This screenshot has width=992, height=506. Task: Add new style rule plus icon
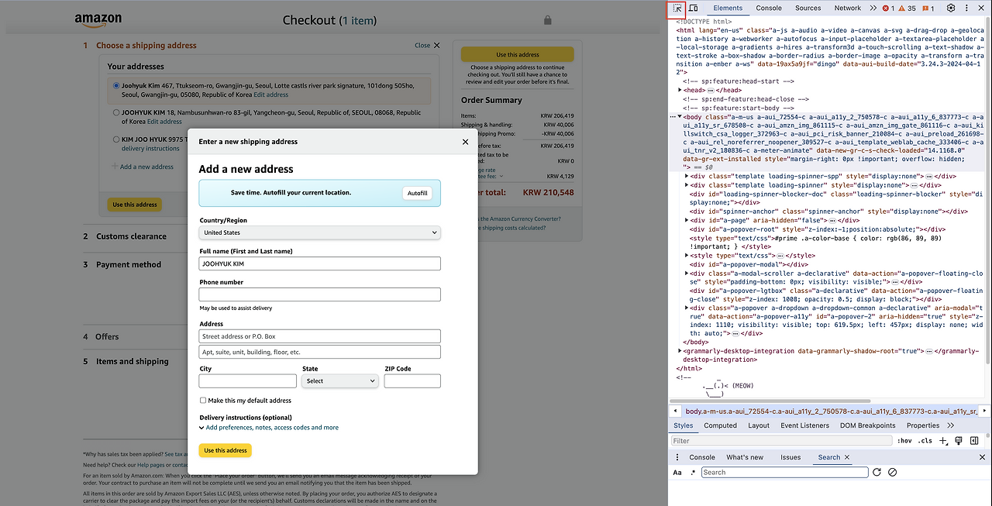(943, 441)
